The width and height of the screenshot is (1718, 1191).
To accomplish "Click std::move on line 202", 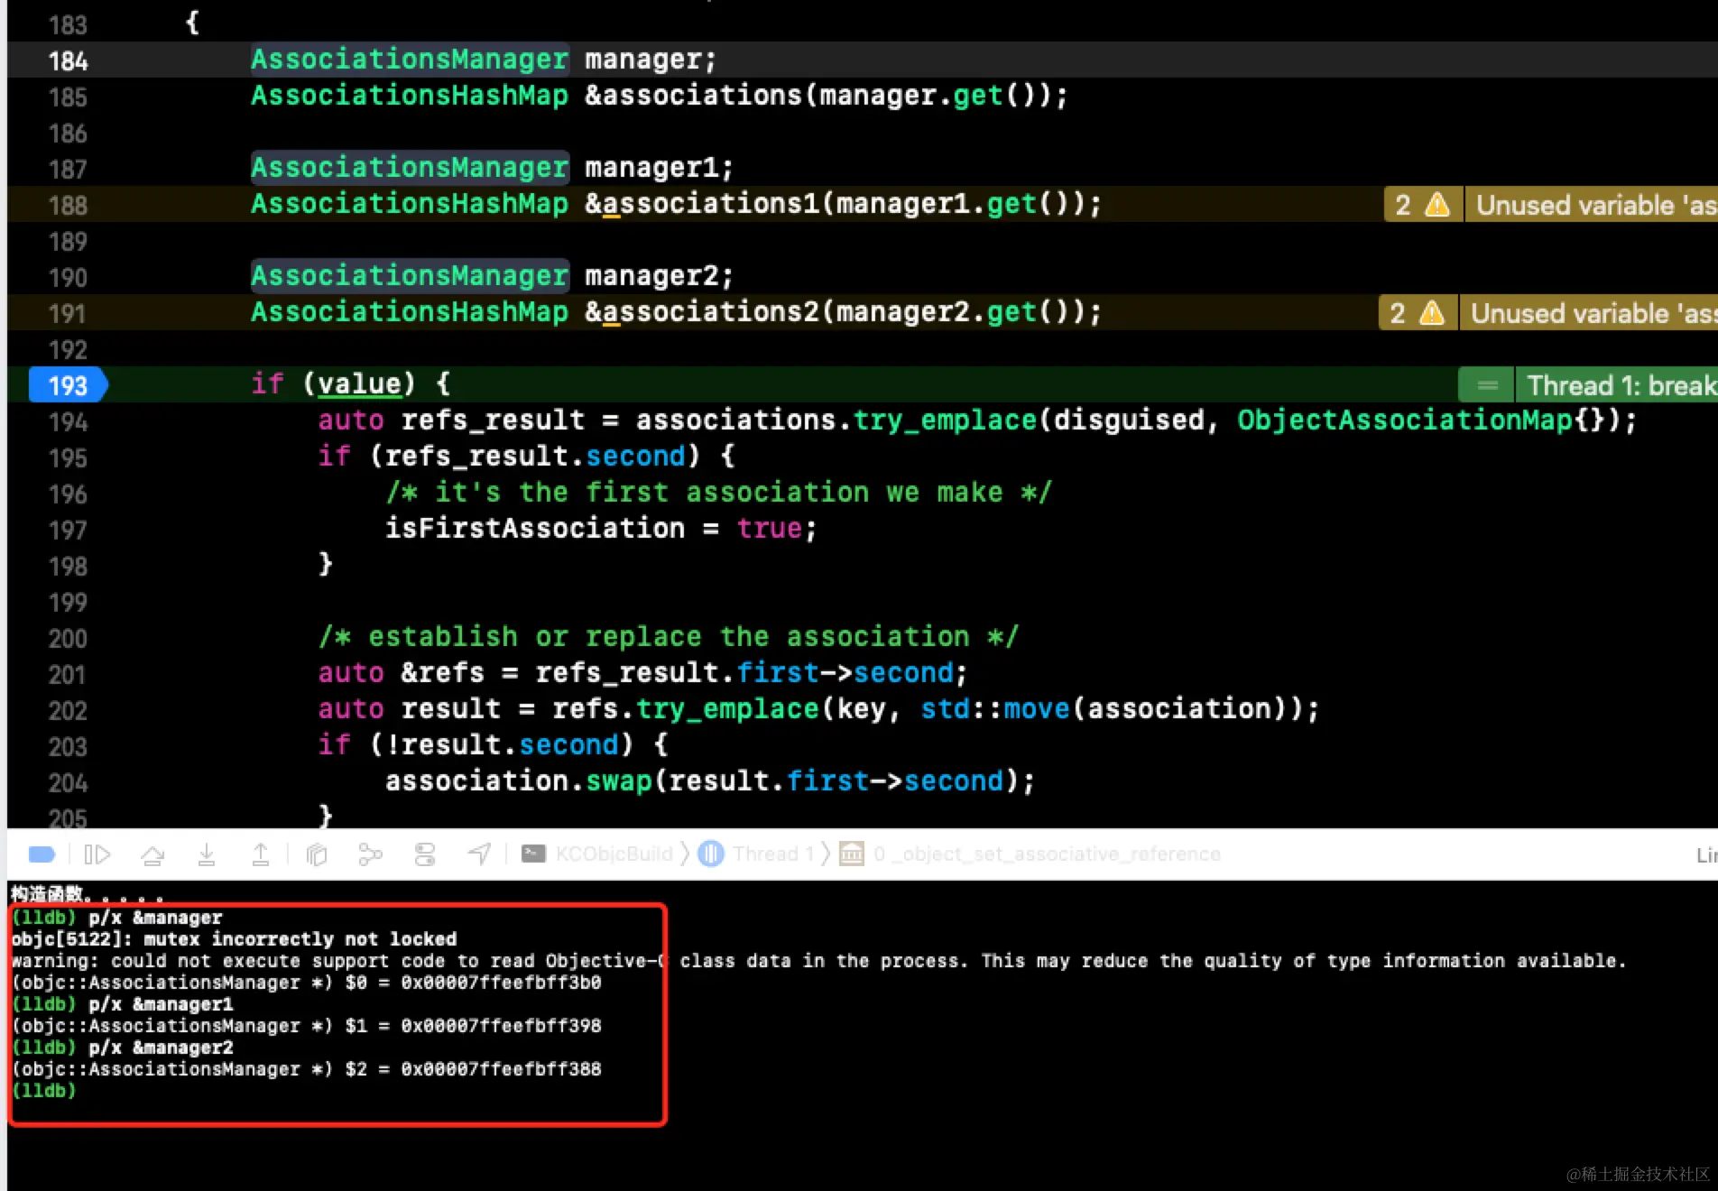I will pyautogui.click(x=995, y=709).
